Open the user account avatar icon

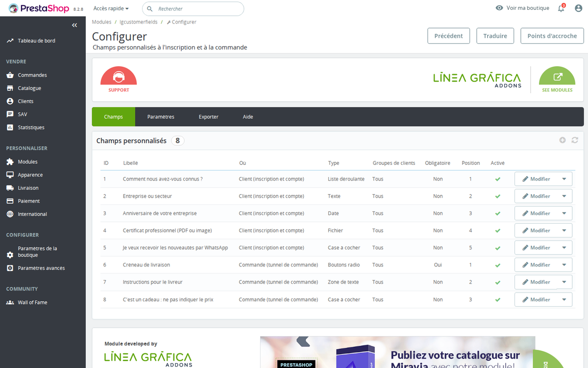pos(578,8)
